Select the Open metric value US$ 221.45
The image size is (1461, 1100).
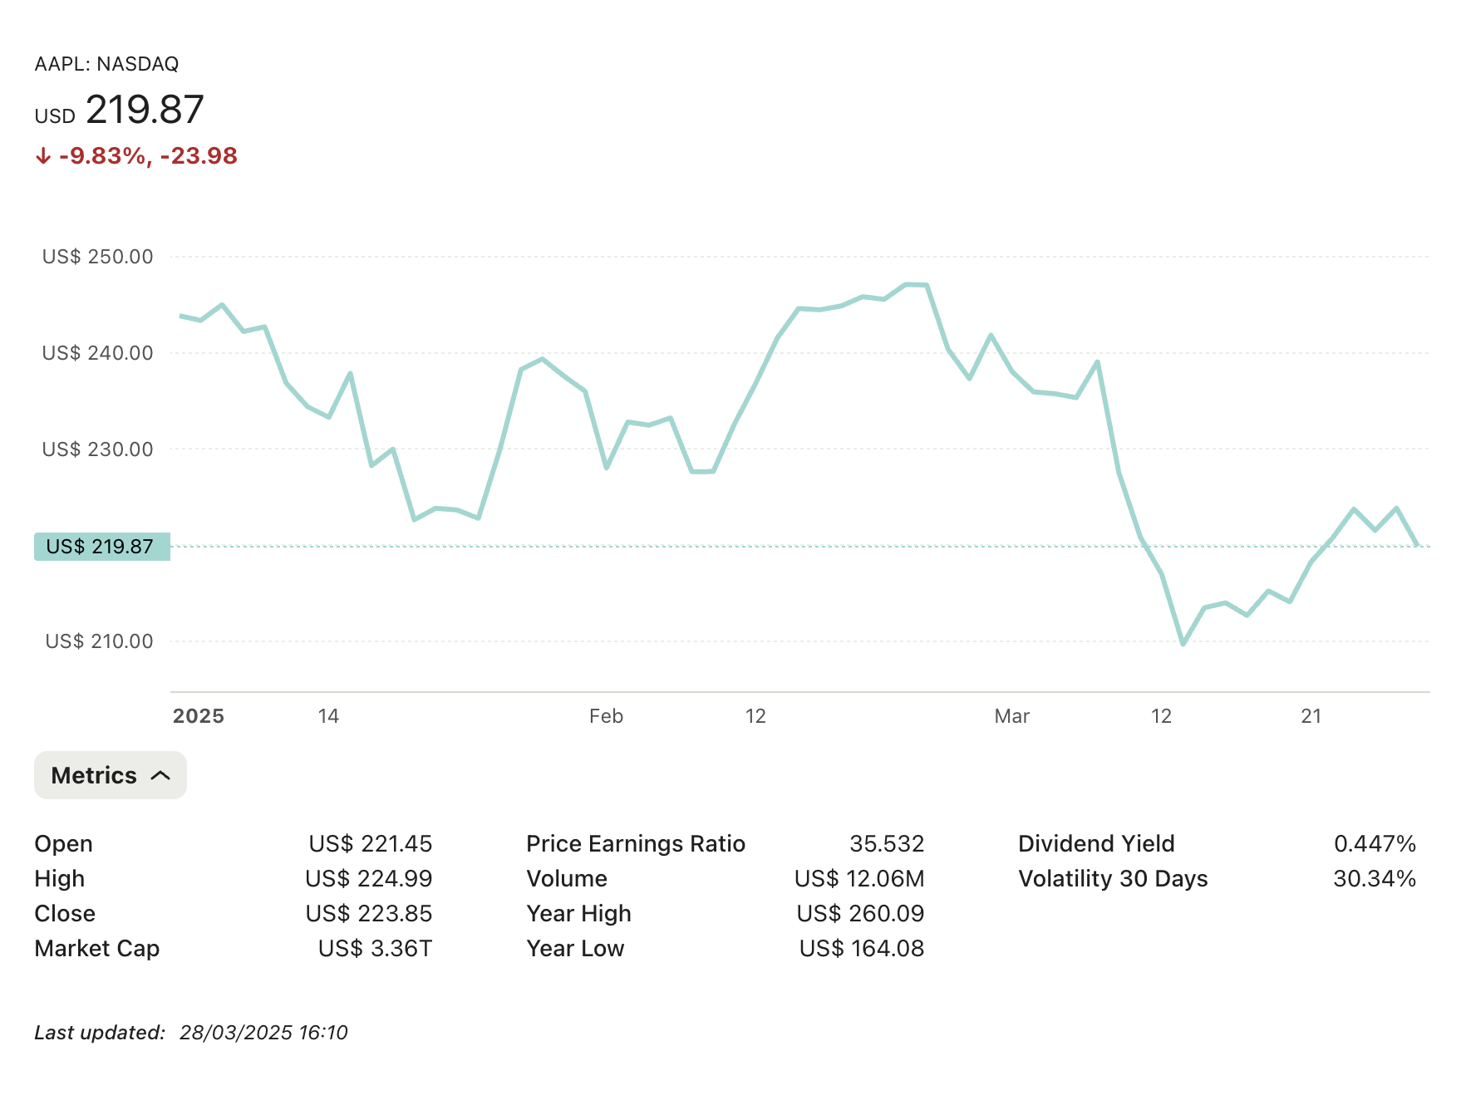[x=371, y=844]
